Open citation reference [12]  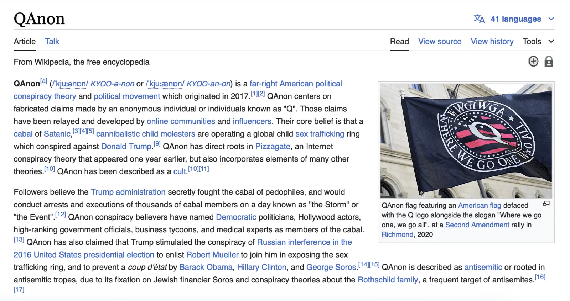tap(61, 215)
